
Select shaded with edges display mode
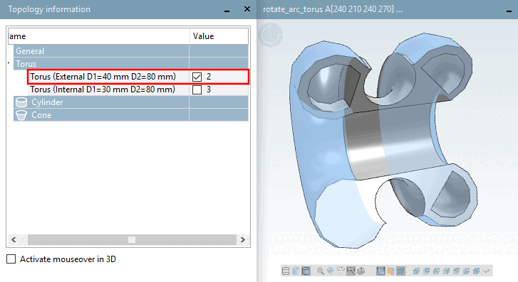[x=306, y=271]
